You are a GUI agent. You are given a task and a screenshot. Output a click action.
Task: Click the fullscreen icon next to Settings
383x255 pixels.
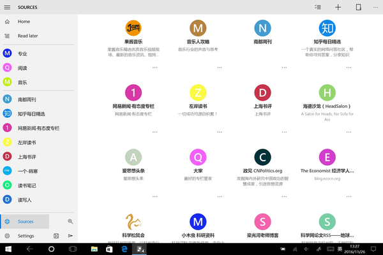pos(56,236)
